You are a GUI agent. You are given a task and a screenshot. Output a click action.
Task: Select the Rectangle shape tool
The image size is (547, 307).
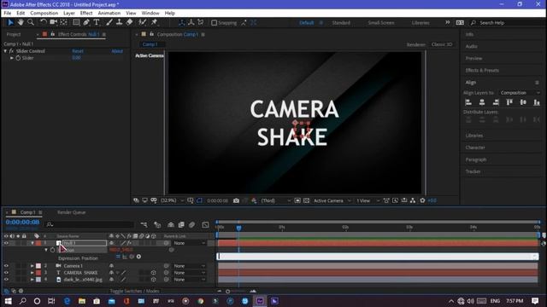[76, 22]
